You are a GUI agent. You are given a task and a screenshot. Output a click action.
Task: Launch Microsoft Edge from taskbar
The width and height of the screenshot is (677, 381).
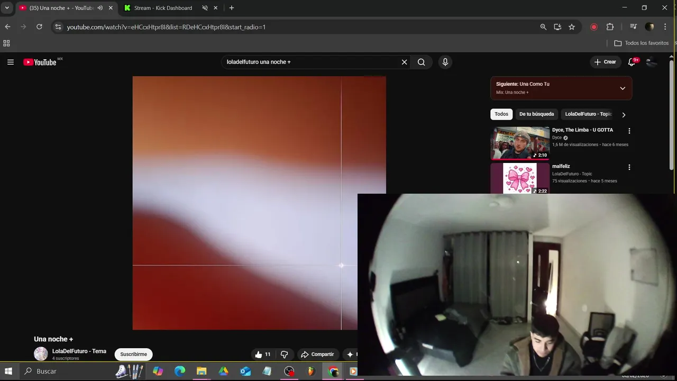(180, 371)
